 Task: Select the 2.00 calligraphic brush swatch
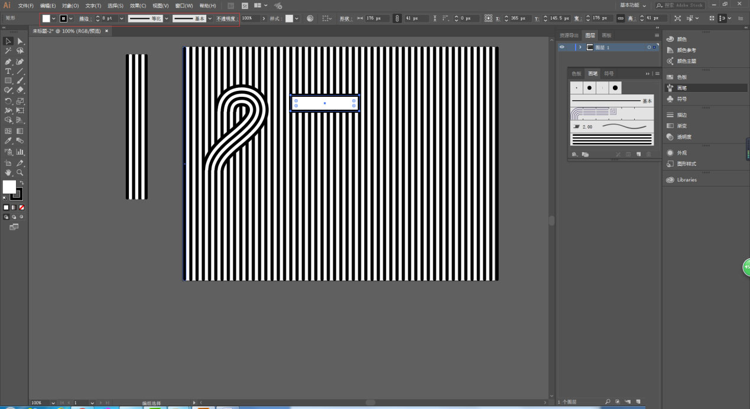612,126
